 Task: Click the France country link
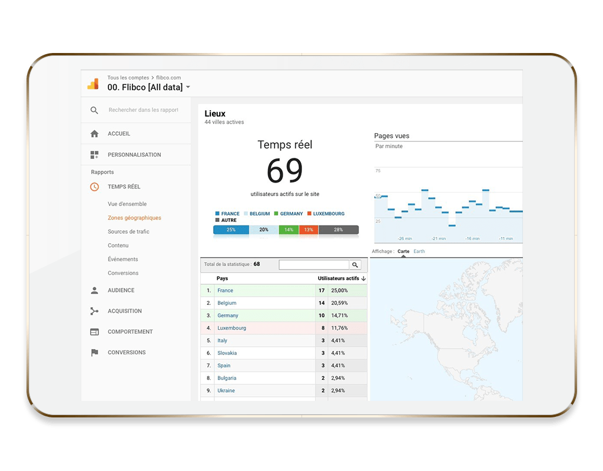tap(226, 291)
